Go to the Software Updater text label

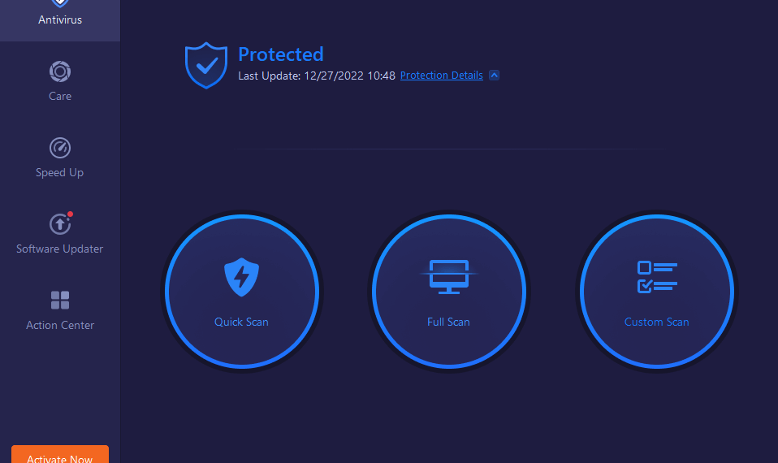pyautogui.click(x=60, y=249)
